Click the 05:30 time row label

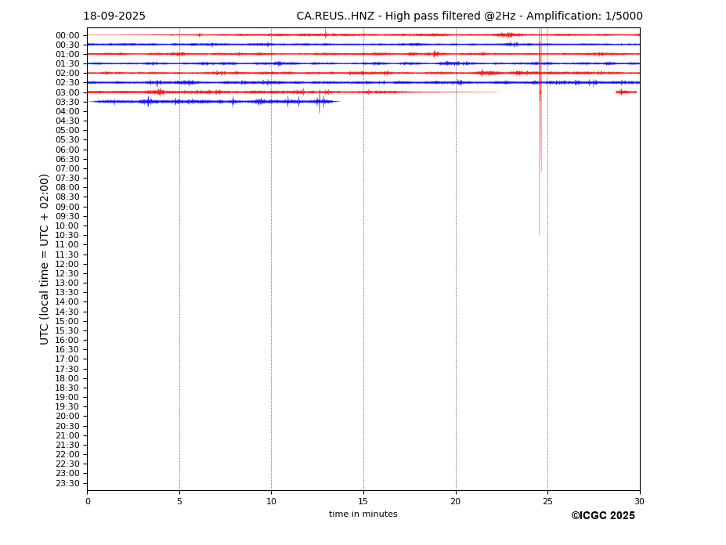tap(67, 140)
